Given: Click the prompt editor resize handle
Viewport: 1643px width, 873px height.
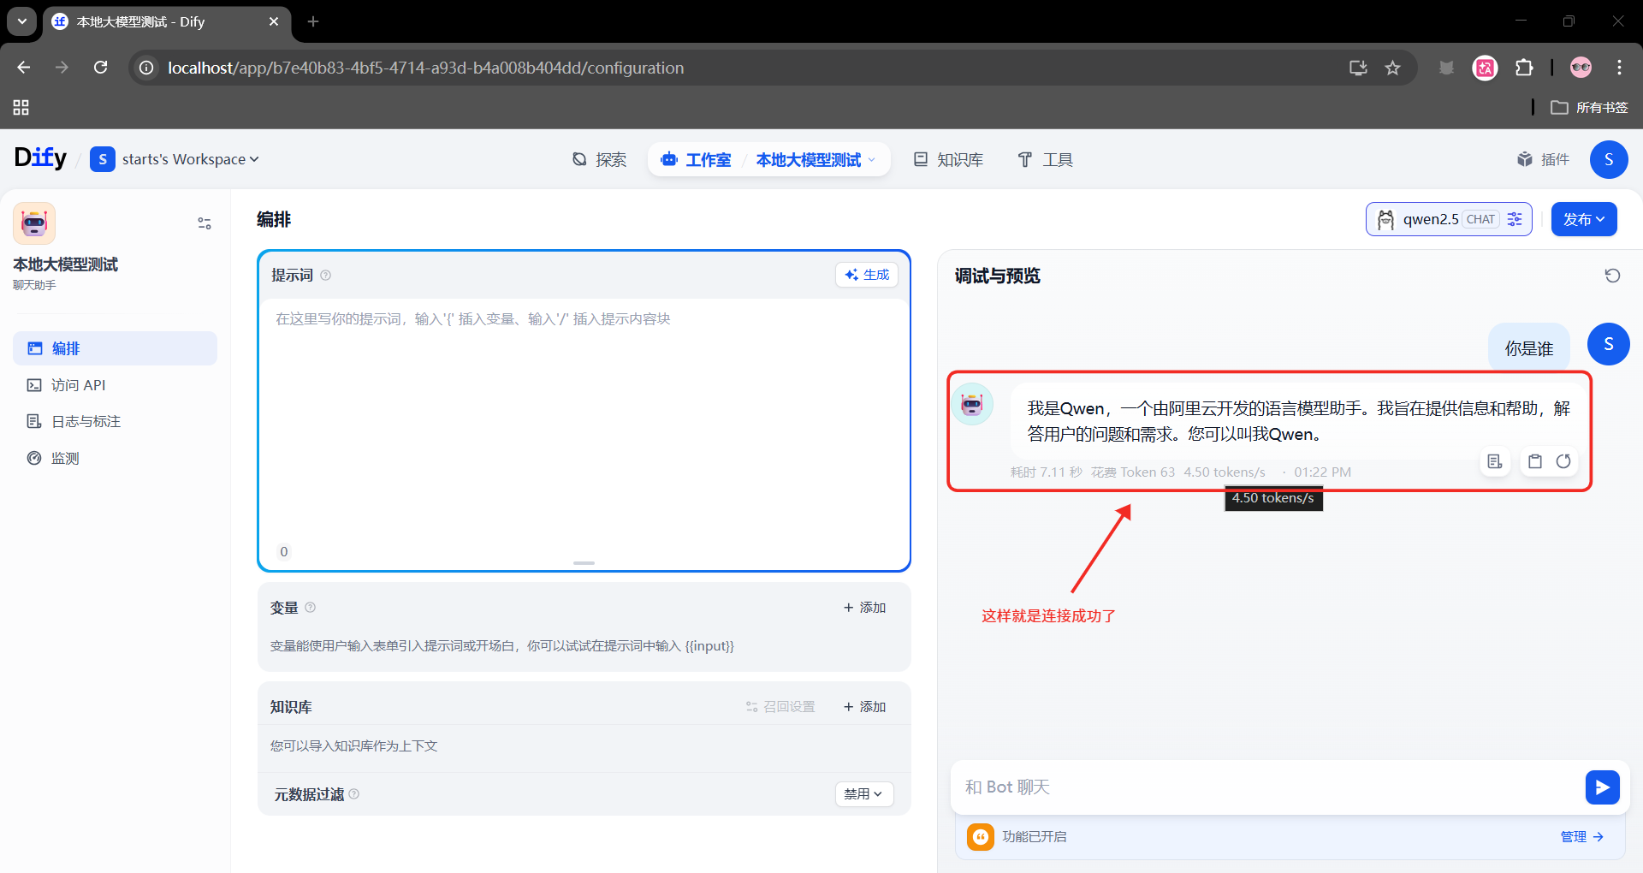Looking at the screenshot, I should pyautogui.click(x=584, y=563).
